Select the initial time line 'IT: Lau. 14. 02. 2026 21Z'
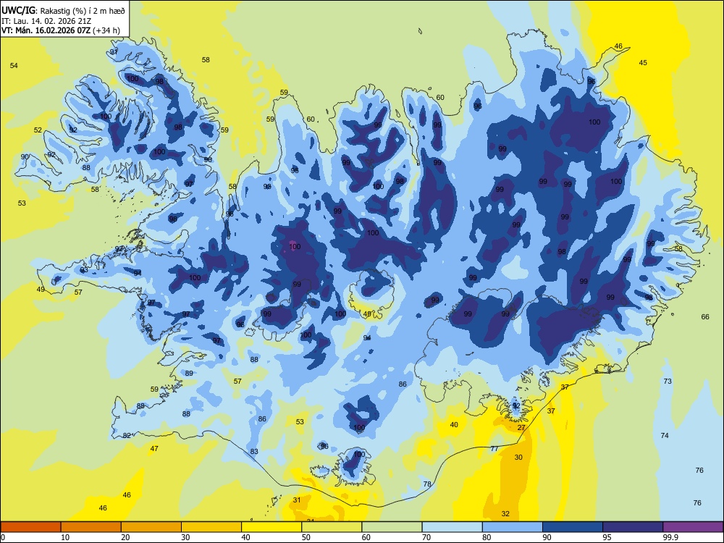Viewport: 724px width, 543px height. click(x=48, y=21)
